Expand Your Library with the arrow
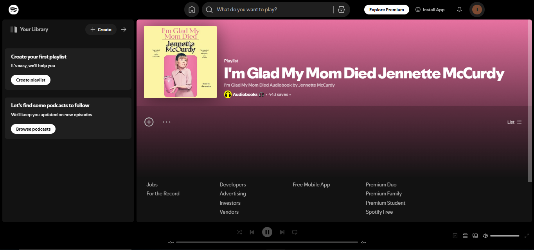The image size is (534, 250). [124, 29]
